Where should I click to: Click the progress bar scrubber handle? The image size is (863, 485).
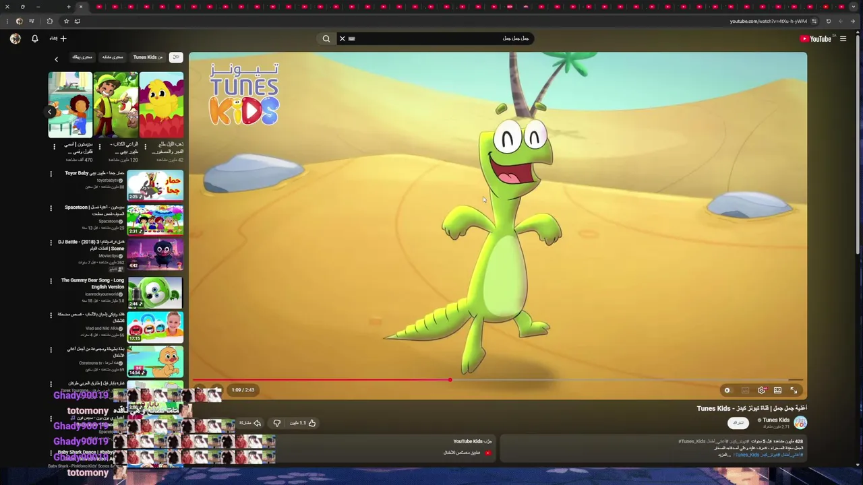(450, 380)
